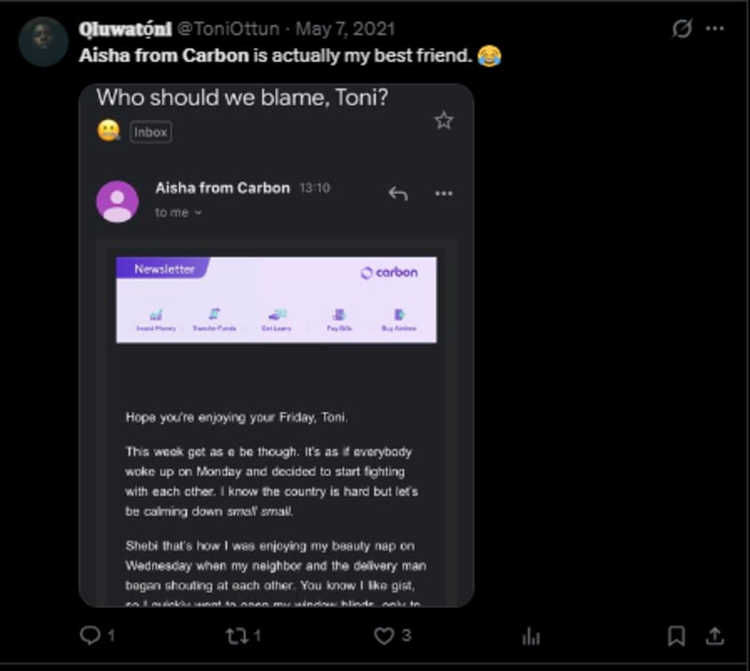Click the reply arrow on the email
The height and width of the screenshot is (671, 750).
tap(398, 190)
